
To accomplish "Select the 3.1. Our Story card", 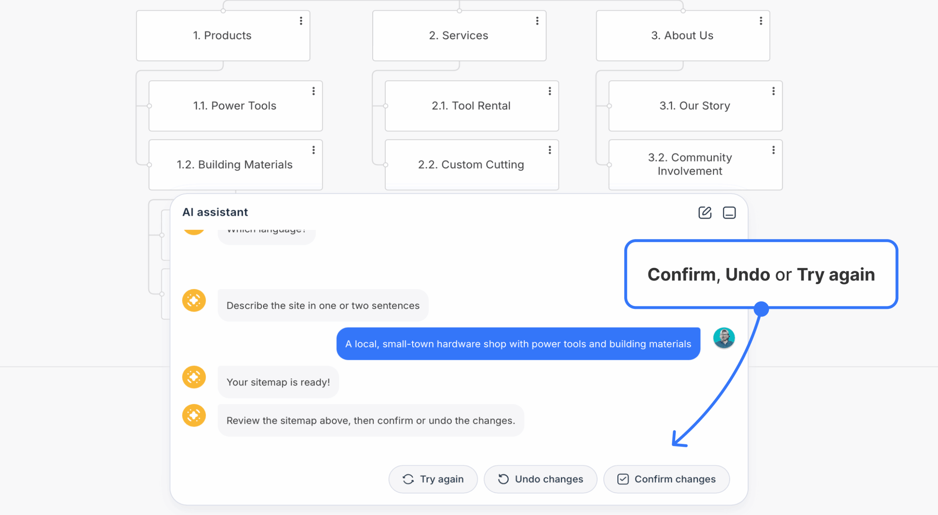I will [695, 106].
